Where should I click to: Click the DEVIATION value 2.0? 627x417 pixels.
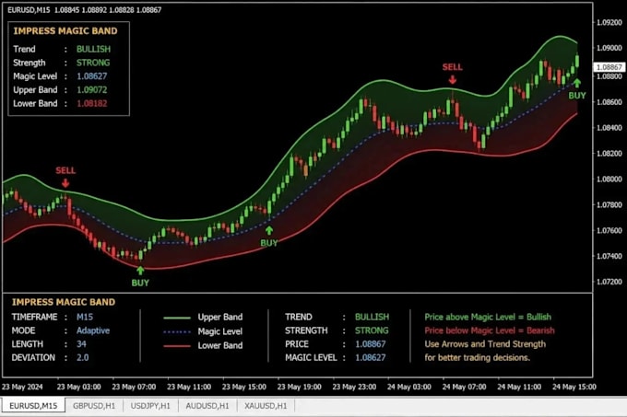tap(83, 357)
